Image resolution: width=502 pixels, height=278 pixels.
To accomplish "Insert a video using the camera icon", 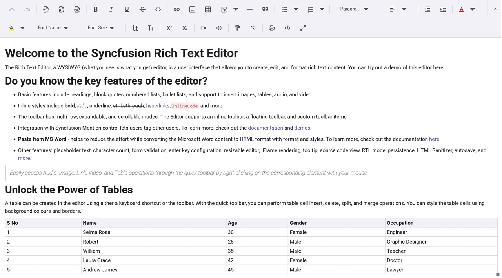I will coord(203,28).
